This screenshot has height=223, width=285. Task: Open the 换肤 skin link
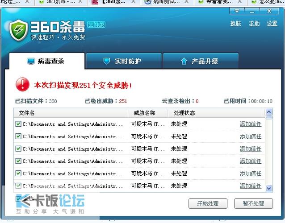(236, 23)
